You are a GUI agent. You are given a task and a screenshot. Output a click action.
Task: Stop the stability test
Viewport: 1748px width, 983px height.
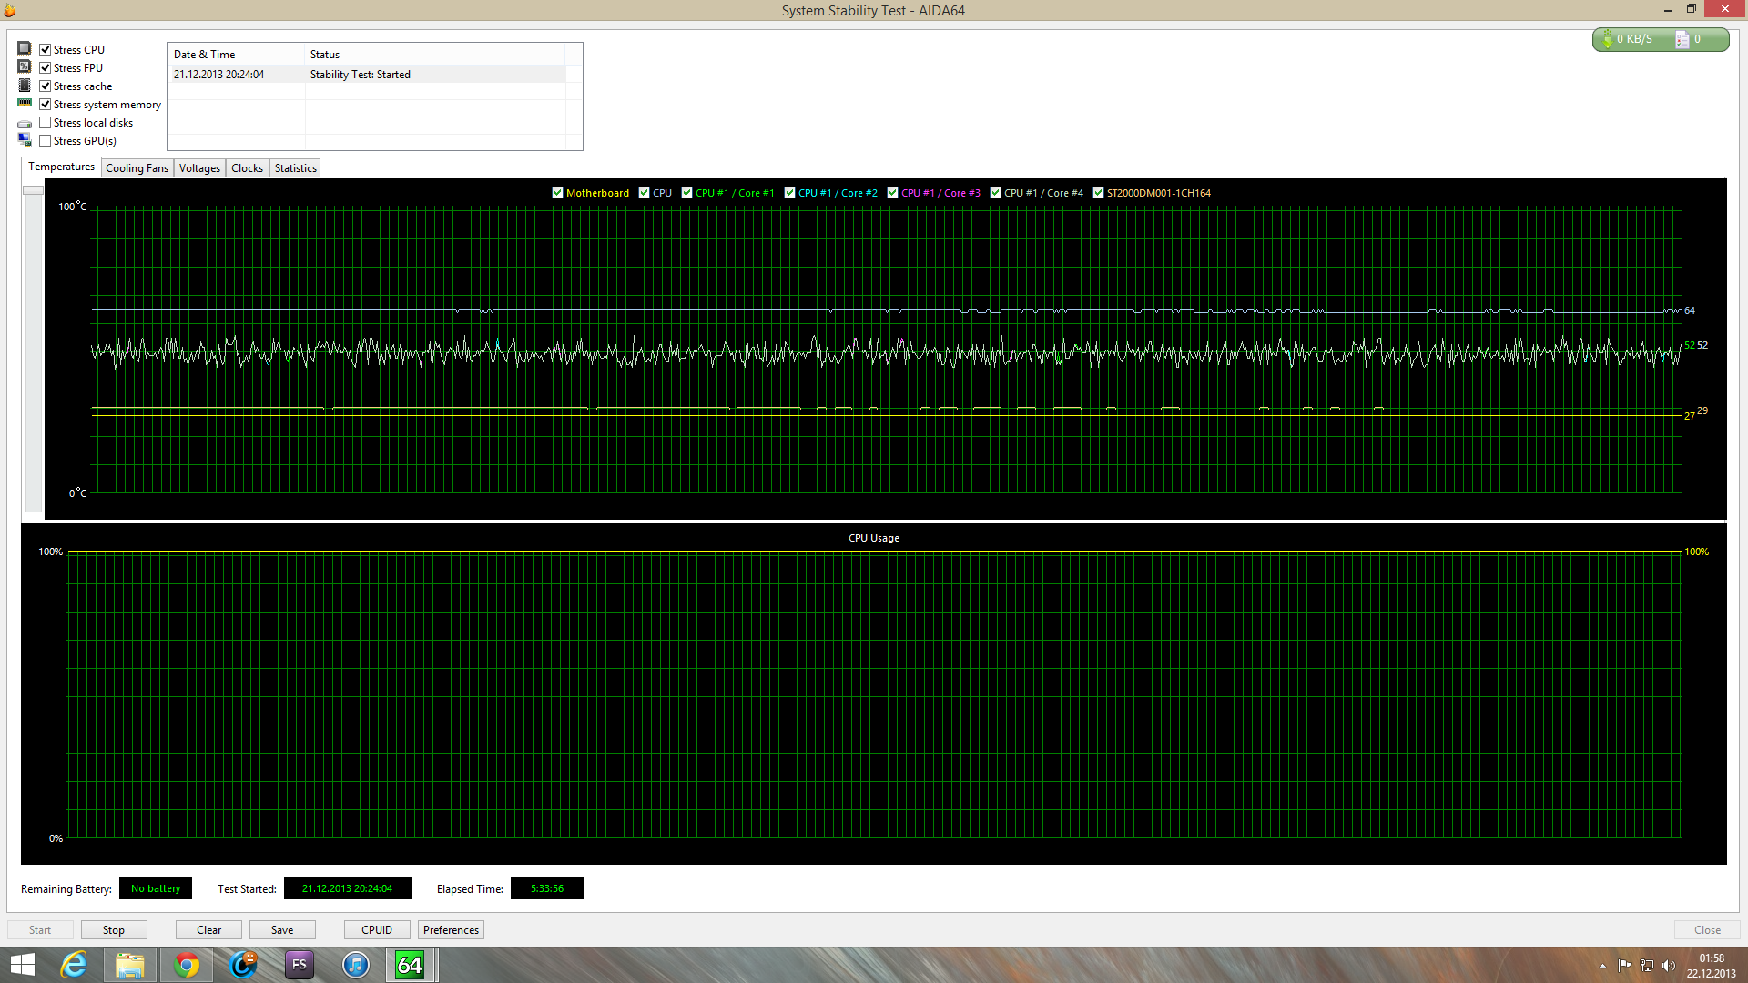tap(114, 930)
